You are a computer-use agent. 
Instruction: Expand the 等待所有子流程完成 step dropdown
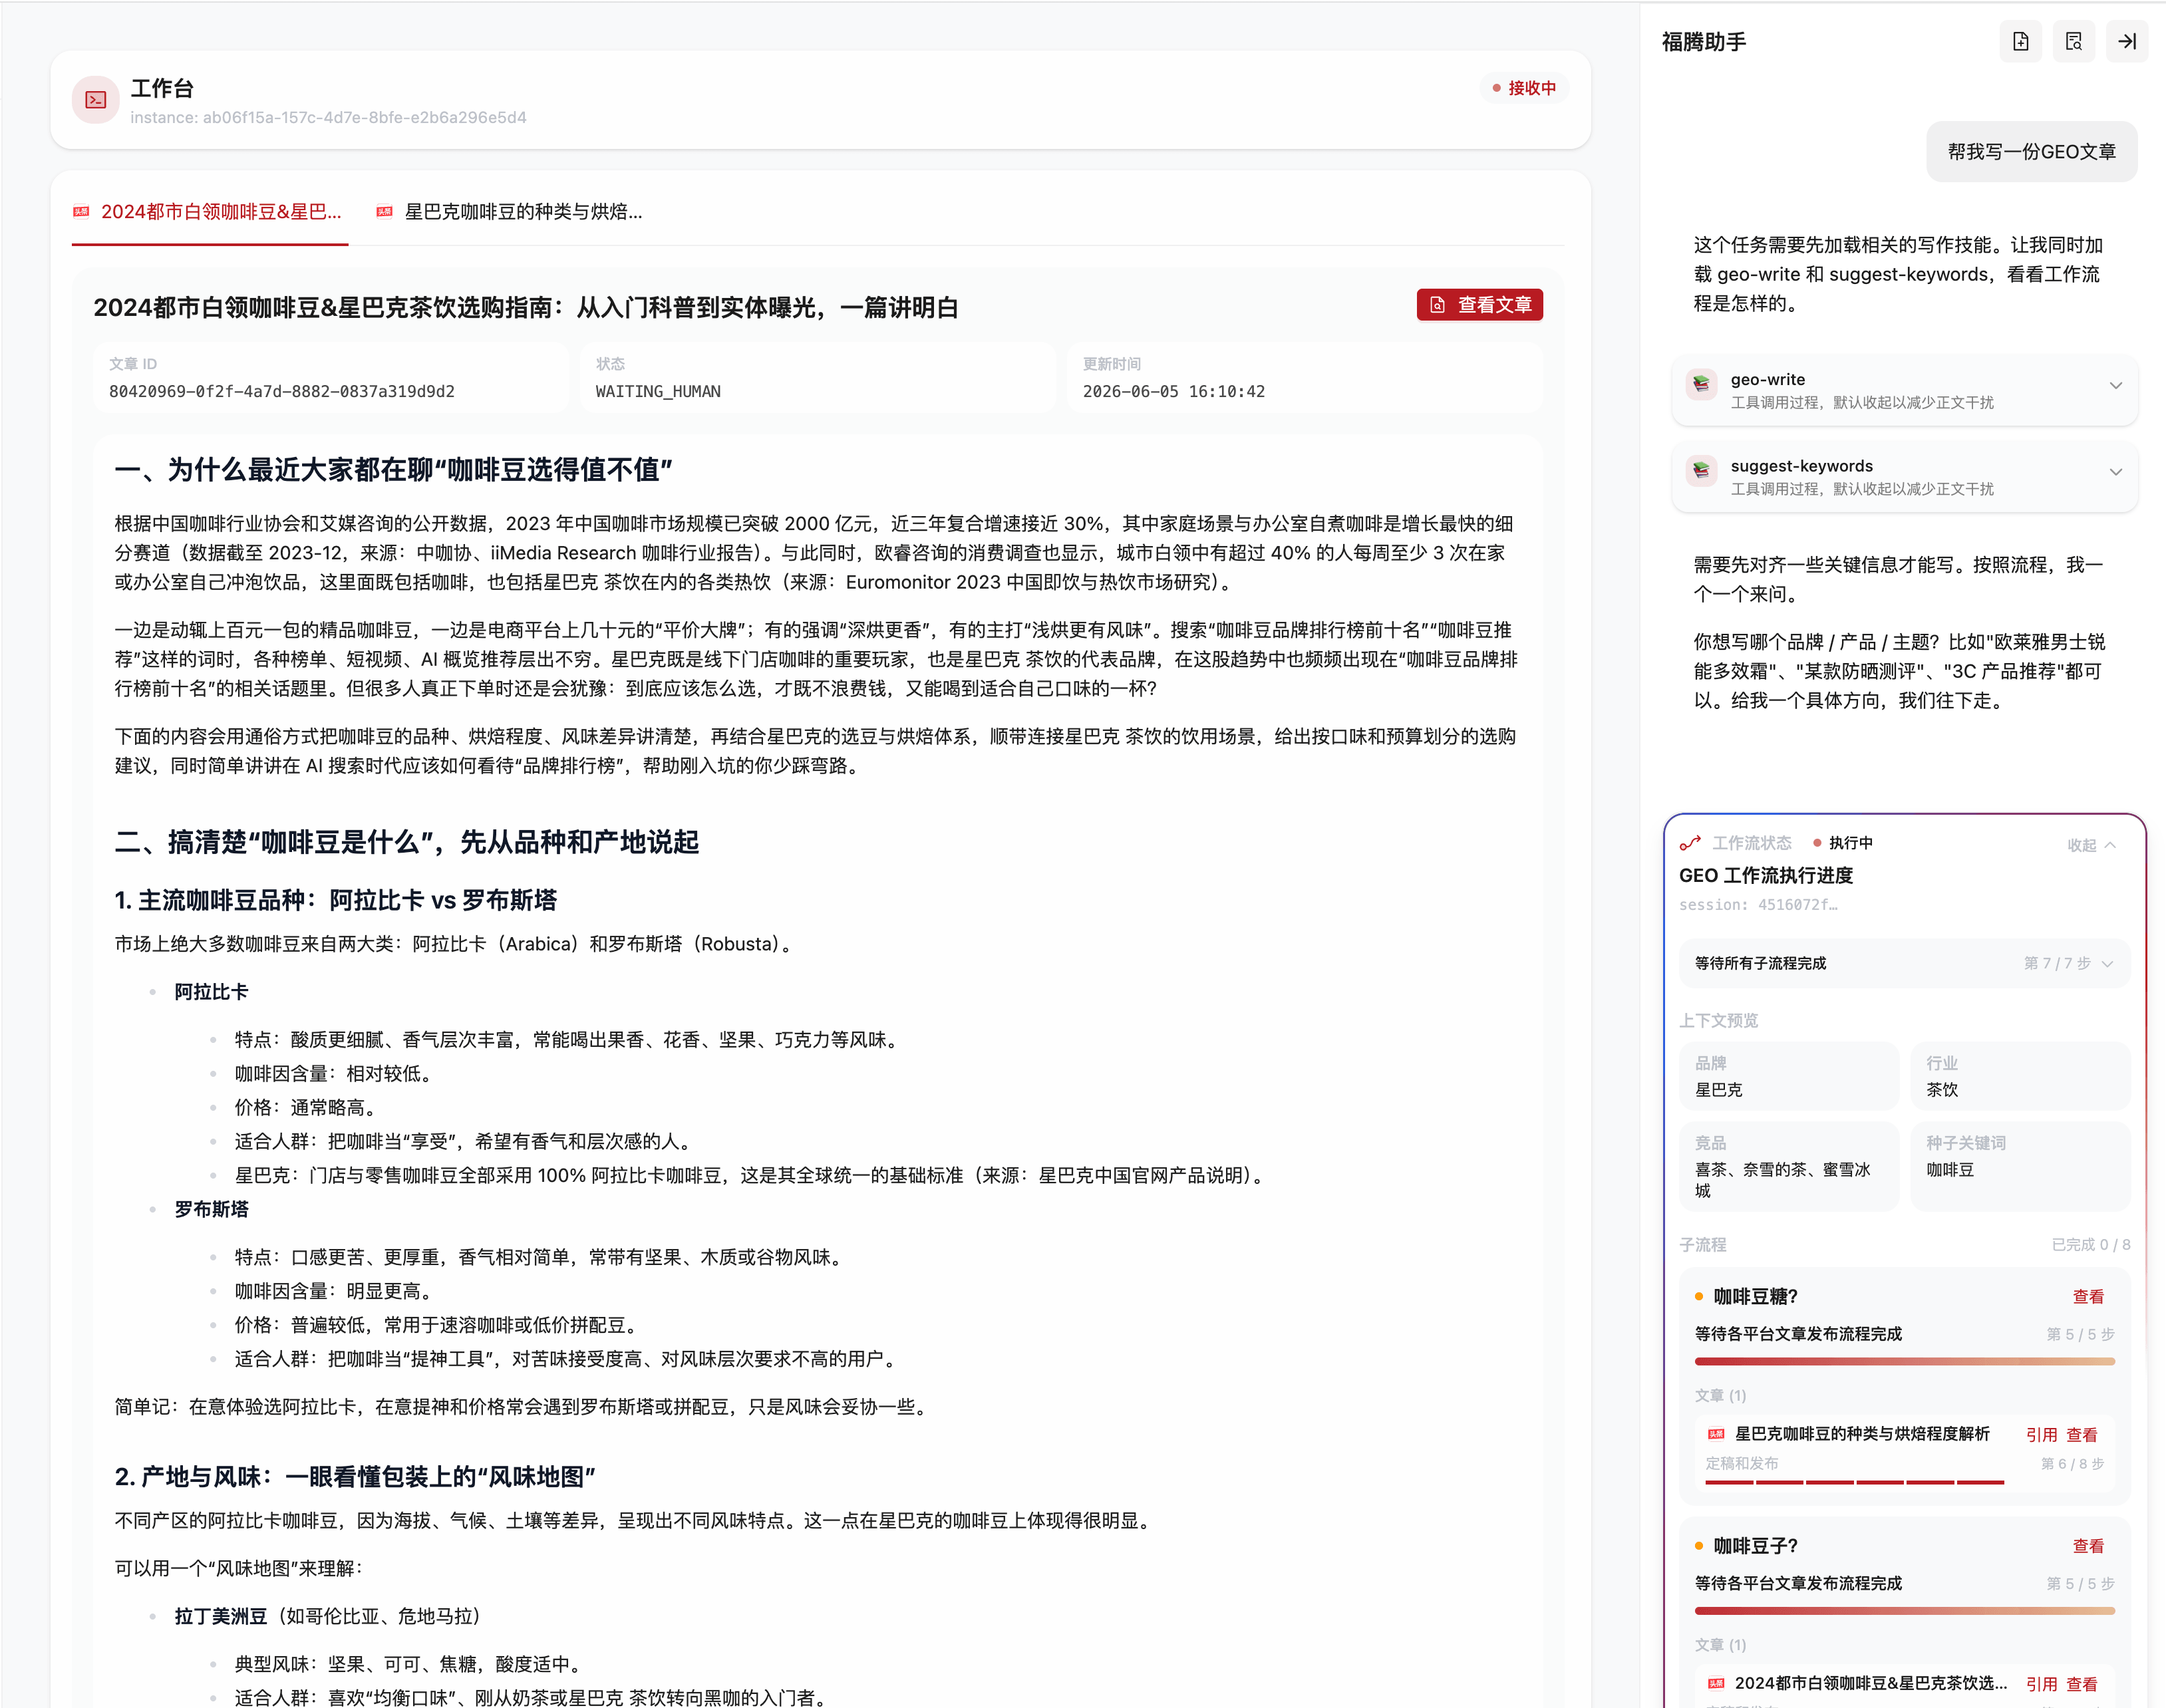[1904, 963]
